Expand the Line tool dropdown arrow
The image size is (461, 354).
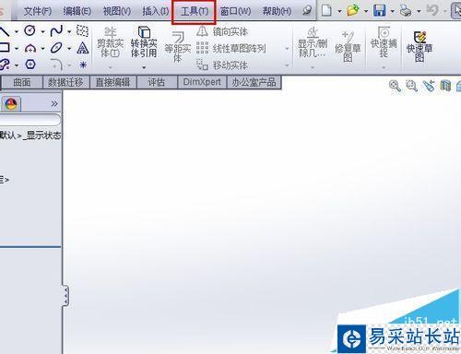click(17, 31)
